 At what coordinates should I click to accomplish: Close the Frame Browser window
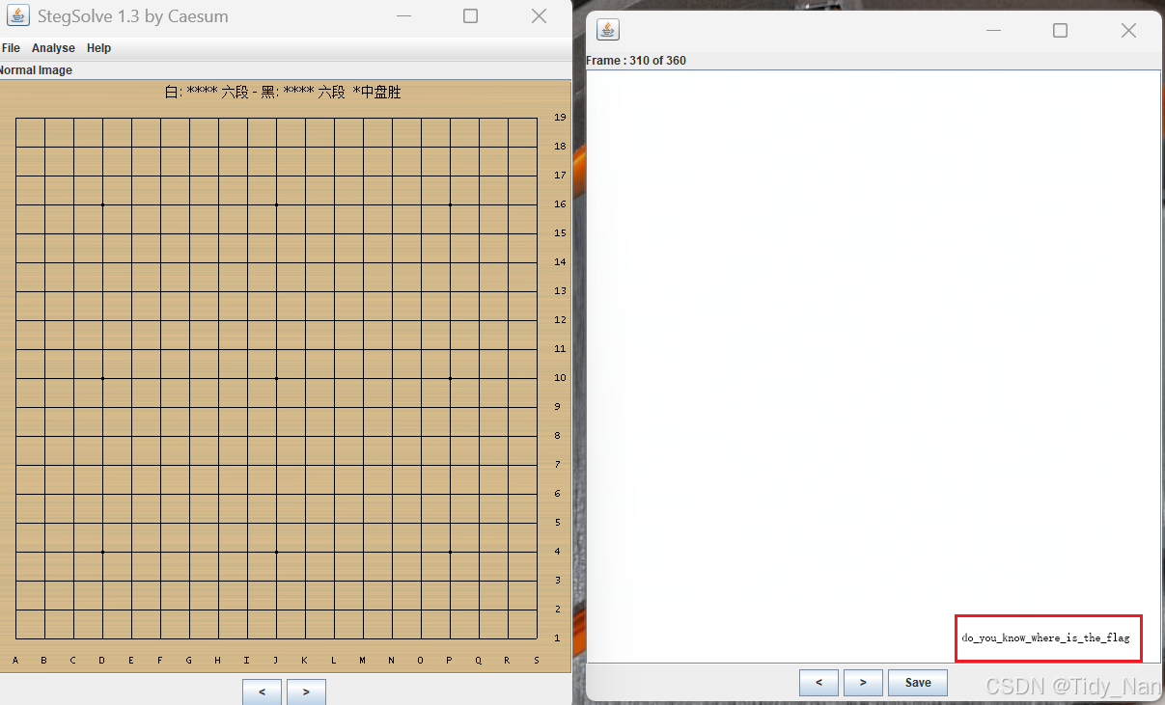click(x=1128, y=30)
